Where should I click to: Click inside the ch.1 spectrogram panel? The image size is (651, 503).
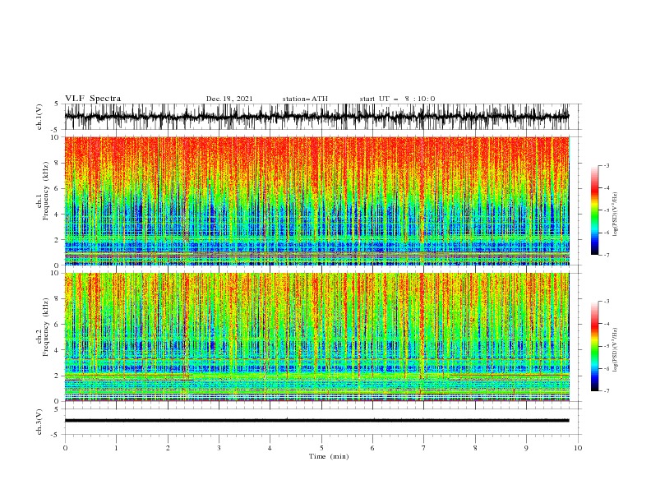coord(316,201)
